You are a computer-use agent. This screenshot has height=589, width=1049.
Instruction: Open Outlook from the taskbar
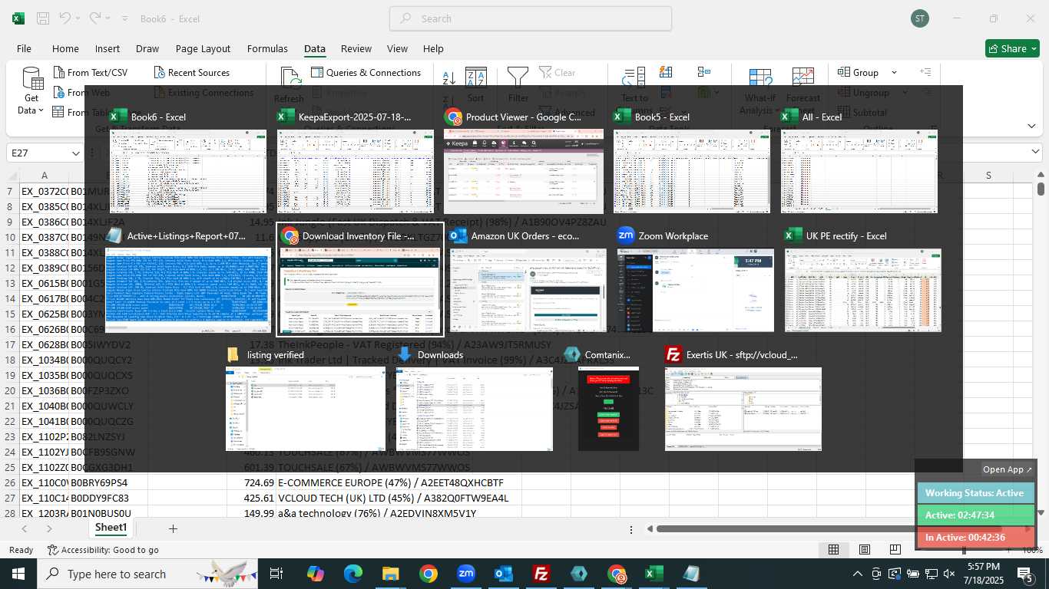pyautogui.click(x=504, y=574)
